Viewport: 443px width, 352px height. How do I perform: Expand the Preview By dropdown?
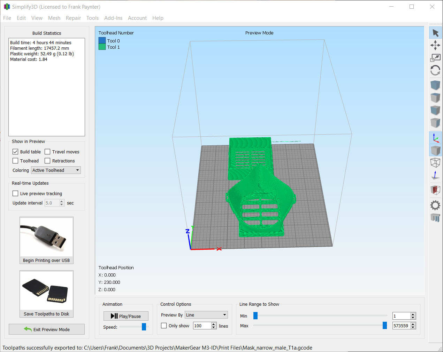click(x=206, y=315)
